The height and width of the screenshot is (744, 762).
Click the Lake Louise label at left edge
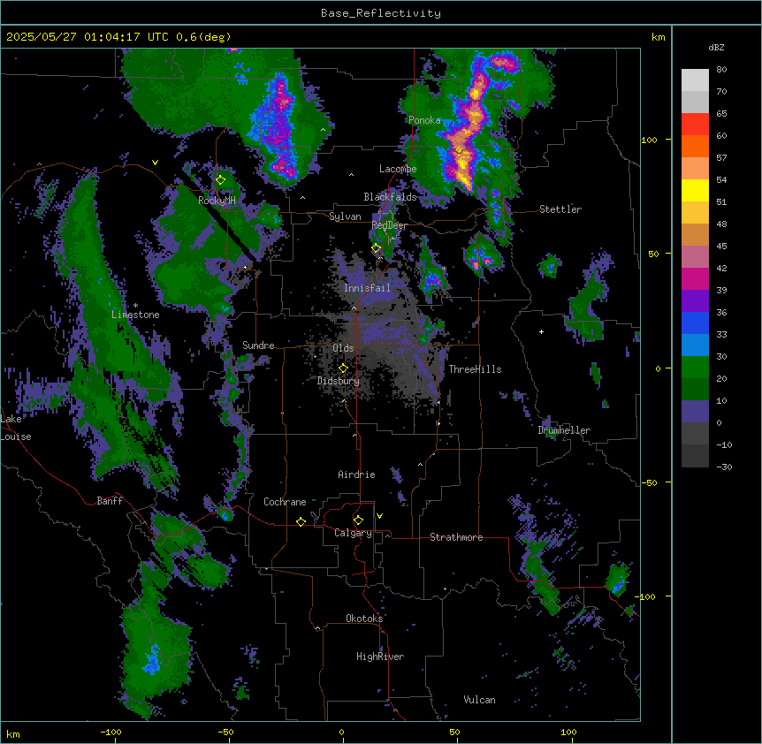pyautogui.click(x=14, y=428)
